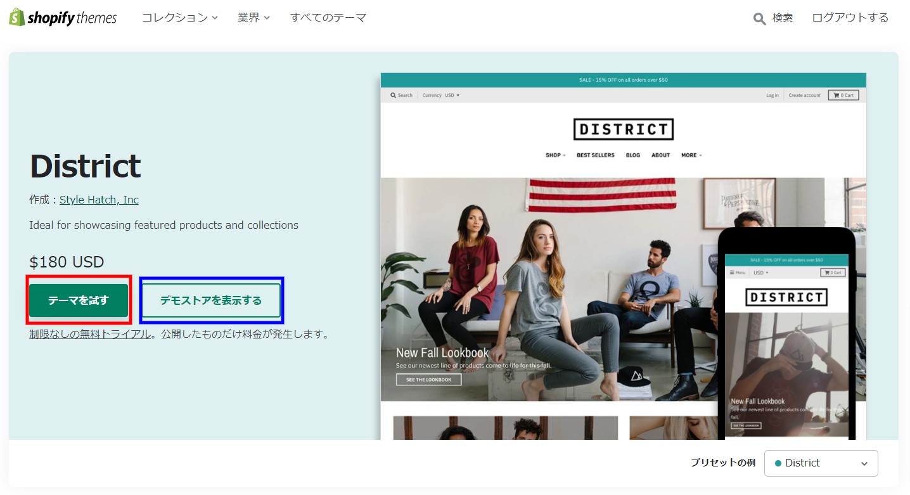Click the SEE THE LOOKBOOK button in preview

pyautogui.click(x=428, y=380)
